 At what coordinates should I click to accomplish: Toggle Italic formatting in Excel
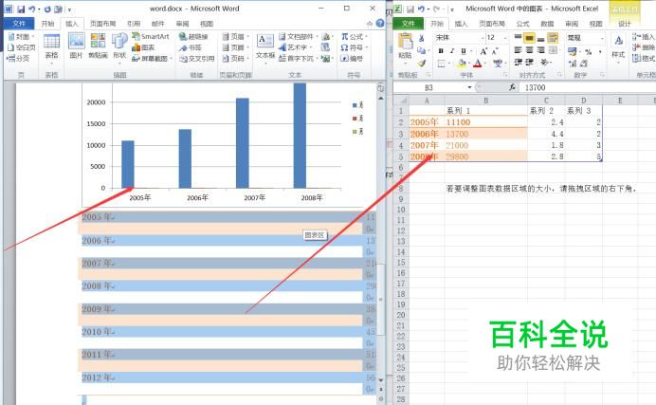tap(452, 50)
